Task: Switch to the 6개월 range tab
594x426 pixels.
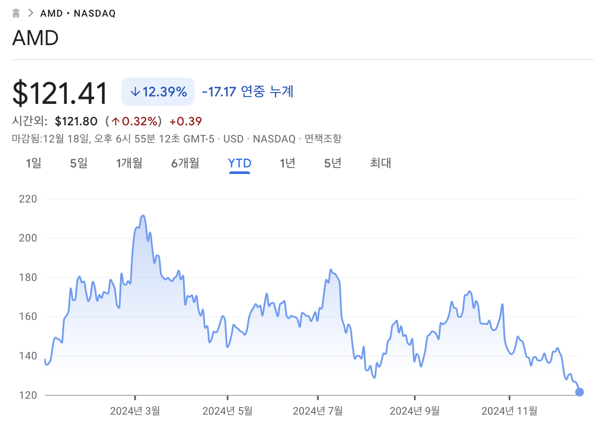Action: (185, 163)
